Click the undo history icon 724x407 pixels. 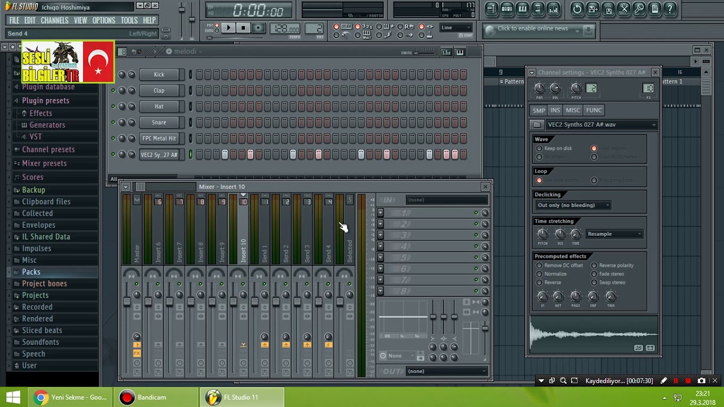(577, 9)
